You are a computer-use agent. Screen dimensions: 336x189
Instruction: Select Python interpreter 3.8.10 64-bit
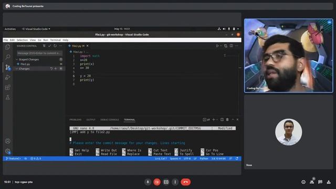(x=218, y=159)
